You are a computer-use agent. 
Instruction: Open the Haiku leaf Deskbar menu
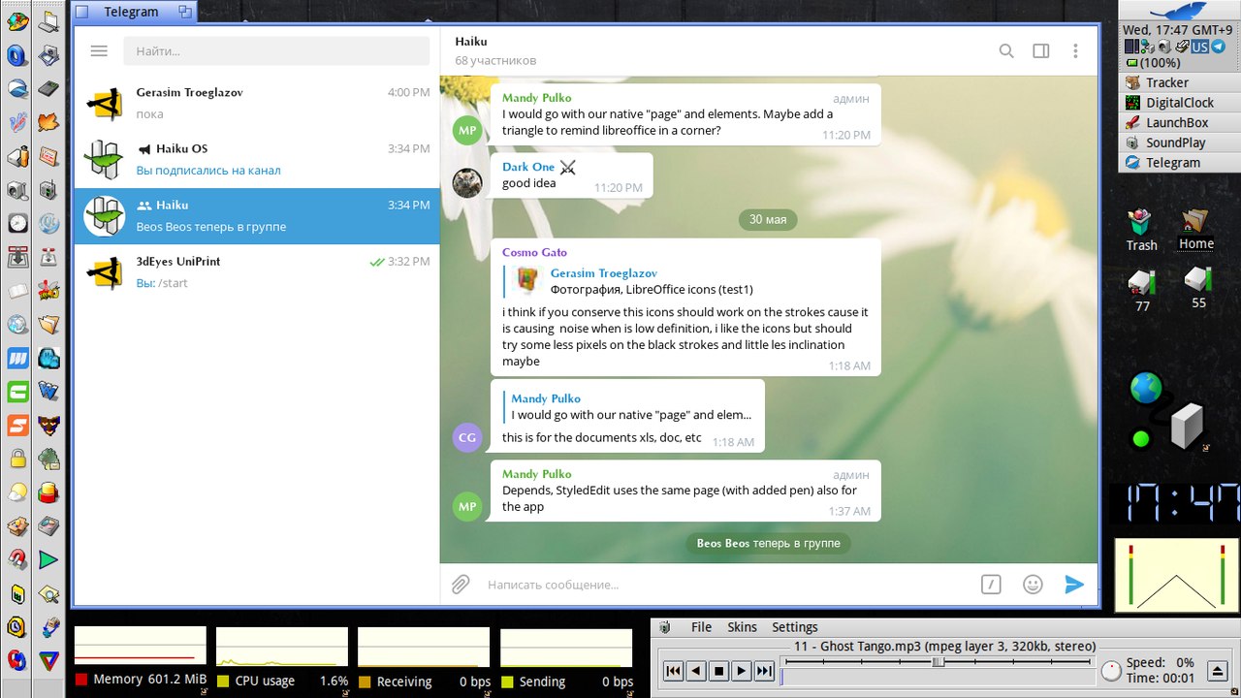coord(1179,11)
